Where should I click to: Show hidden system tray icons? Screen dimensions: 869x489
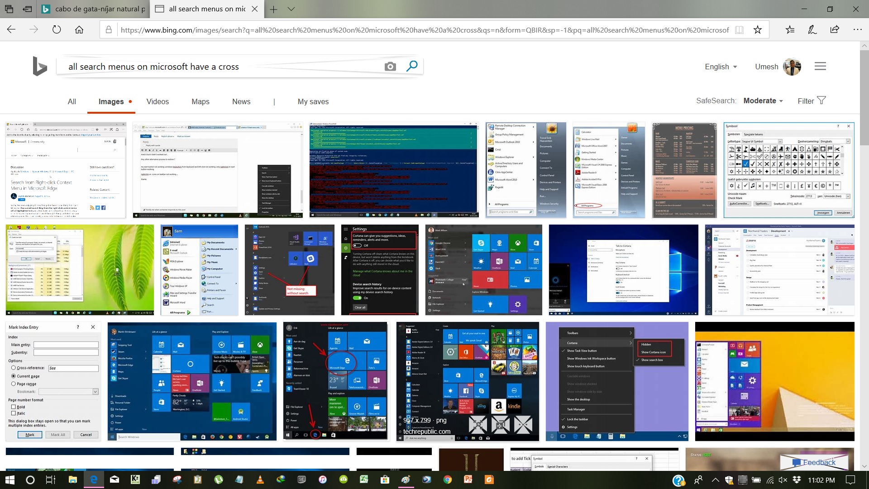pos(715,480)
